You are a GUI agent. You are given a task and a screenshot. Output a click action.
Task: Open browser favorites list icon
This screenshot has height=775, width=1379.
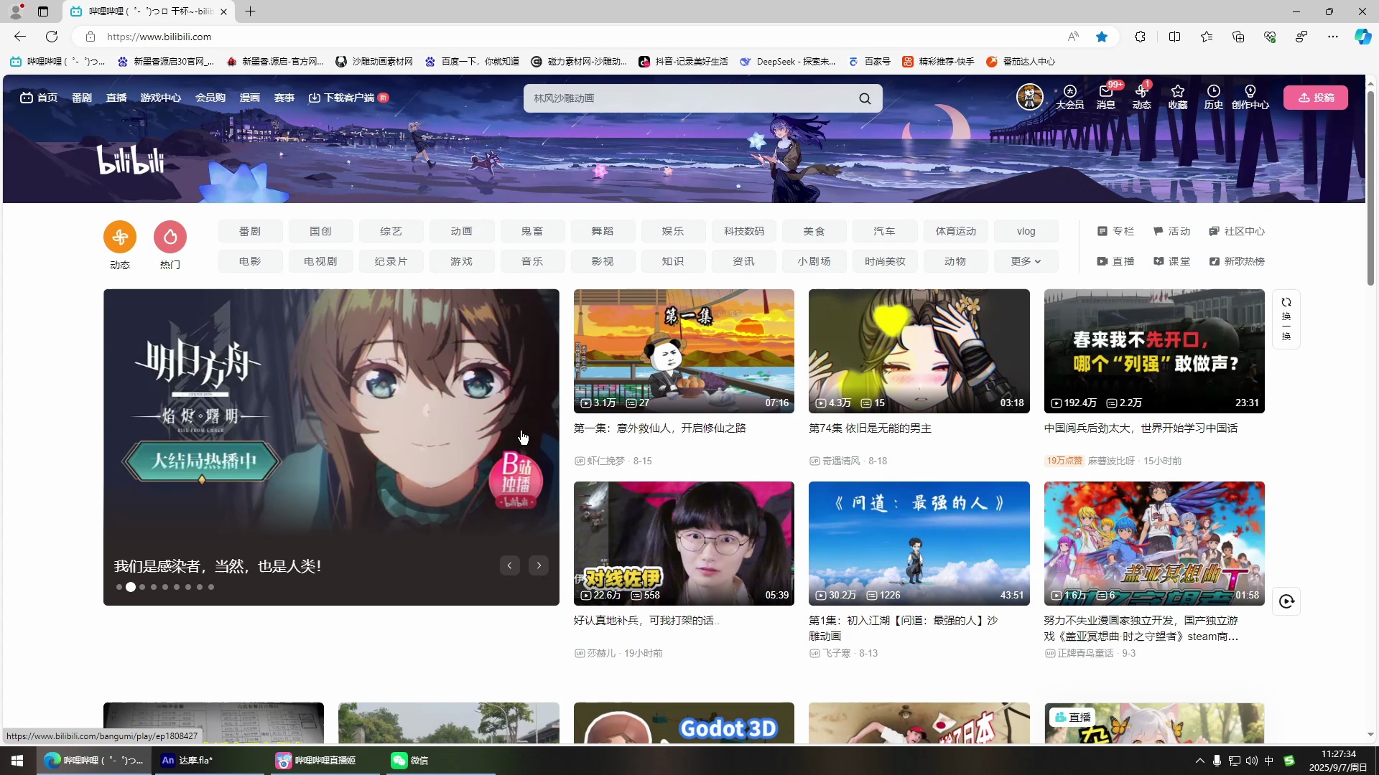click(x=1207, y=37)
